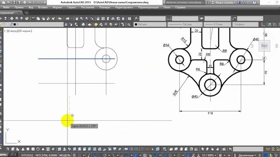Viewport: 280px width, 157px height.
Task: Open the Файл menu
Action: (6, 7)
